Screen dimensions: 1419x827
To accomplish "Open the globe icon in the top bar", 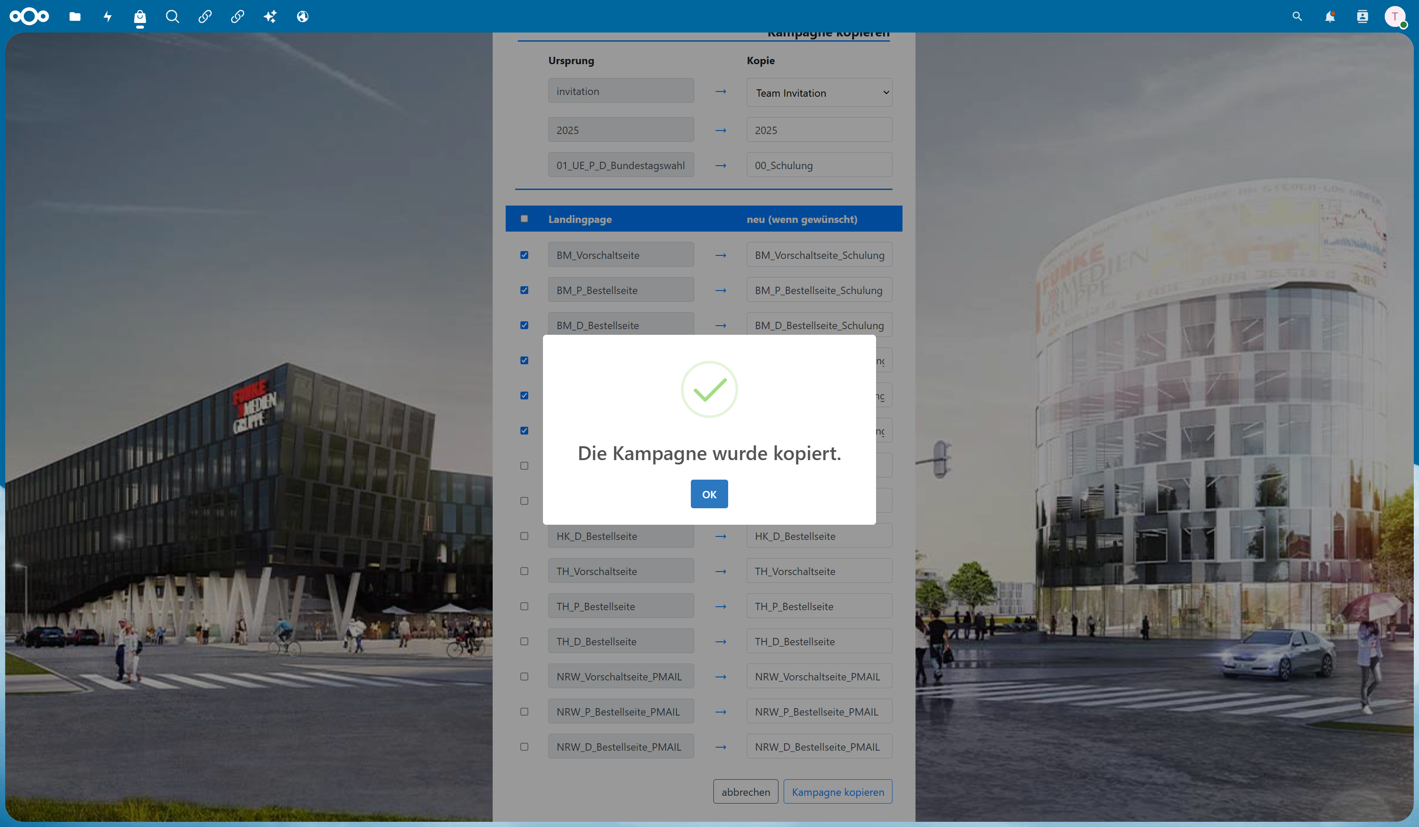I will (302, 16).
